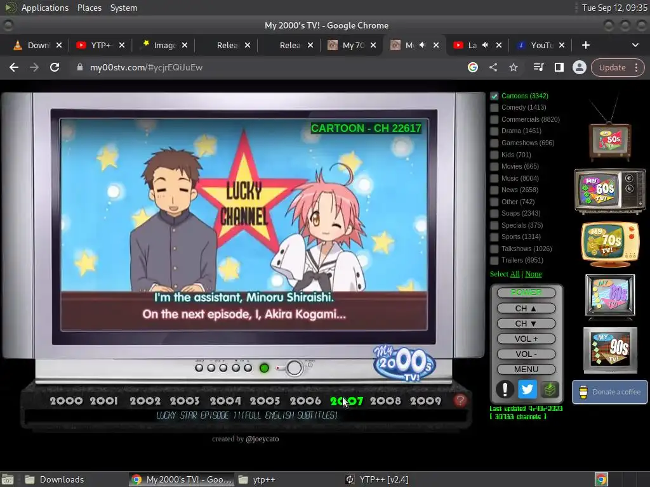Viewport: 650px width, 487px height.
Task: Toggle Chrome side panel icon
Action: coord(559,67)
